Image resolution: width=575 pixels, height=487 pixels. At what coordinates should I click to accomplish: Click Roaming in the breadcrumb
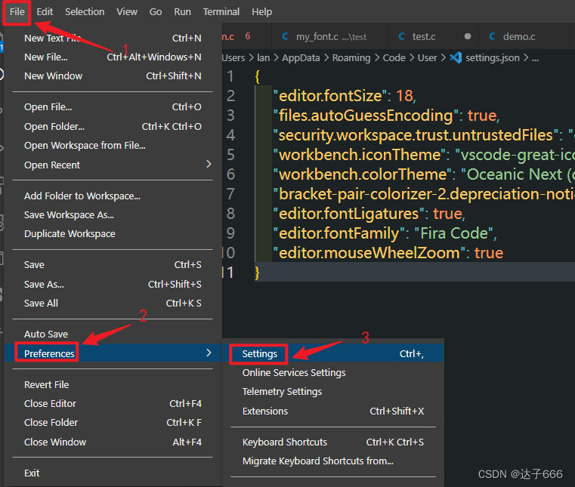[x=351, y=58]
